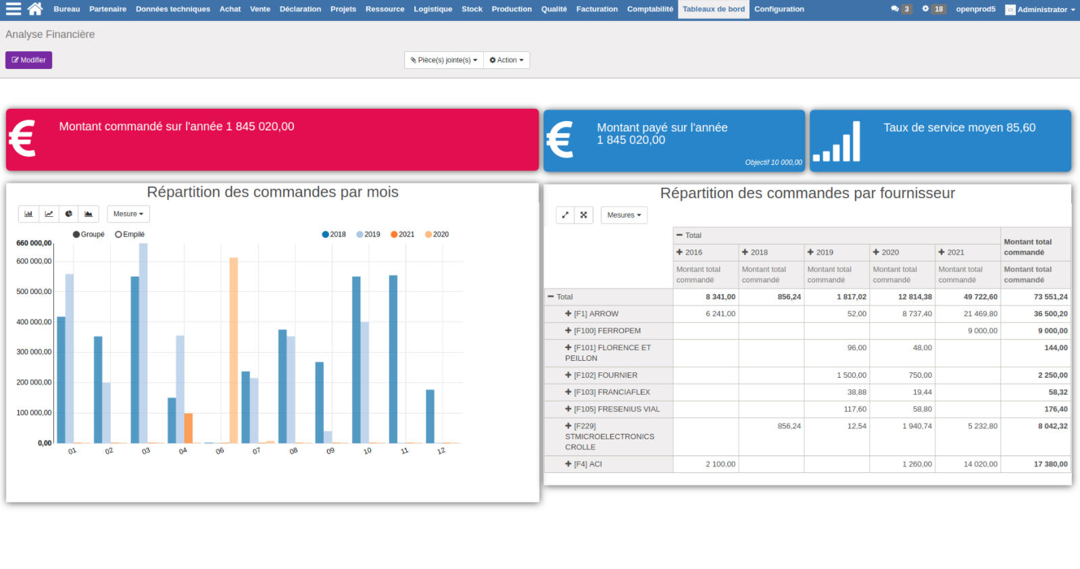This screenshot has width=1080, height=569.
Task: Open the gear notifications counter showing 18
Action: tap(933, 9)
